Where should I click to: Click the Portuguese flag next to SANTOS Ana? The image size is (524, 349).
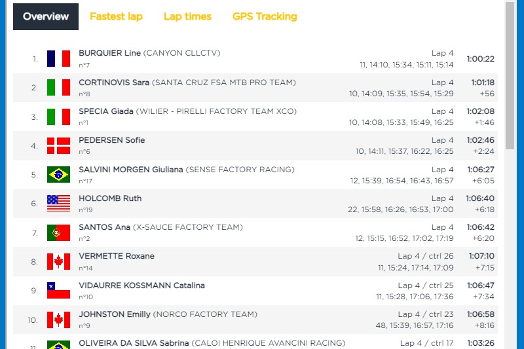[58, 233]
